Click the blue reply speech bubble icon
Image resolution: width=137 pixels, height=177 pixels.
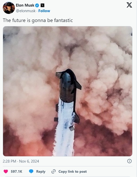[31, 171]
